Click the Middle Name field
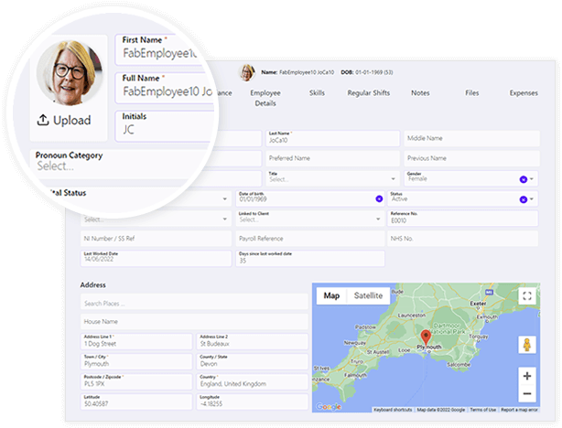The width and height of the screenshot is (562, 428). 471,138
